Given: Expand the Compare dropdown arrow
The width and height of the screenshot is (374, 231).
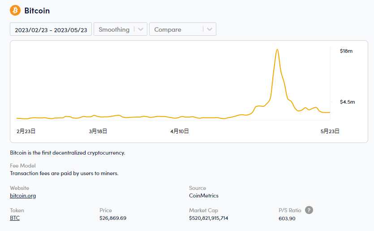Looking at the screenshot, I should (x=210, y=29).
